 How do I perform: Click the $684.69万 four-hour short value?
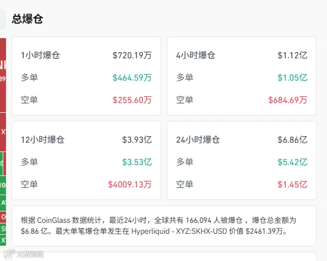288,100
